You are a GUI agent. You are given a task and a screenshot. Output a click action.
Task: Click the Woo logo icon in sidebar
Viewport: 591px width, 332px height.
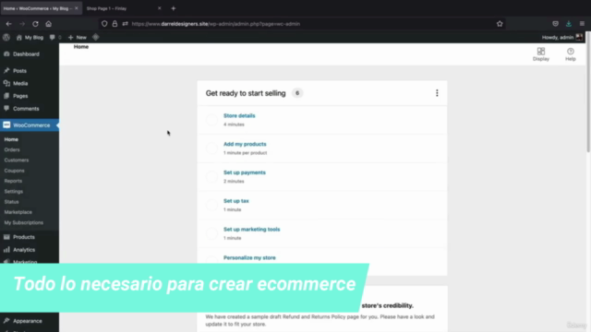(6, 125)
